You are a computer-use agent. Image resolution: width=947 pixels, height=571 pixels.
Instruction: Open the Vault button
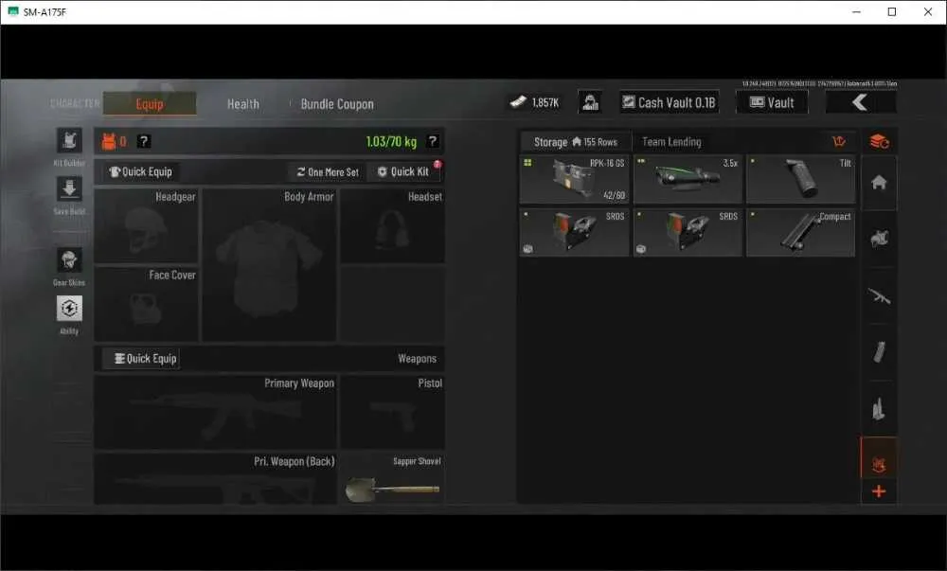[772, 102]
